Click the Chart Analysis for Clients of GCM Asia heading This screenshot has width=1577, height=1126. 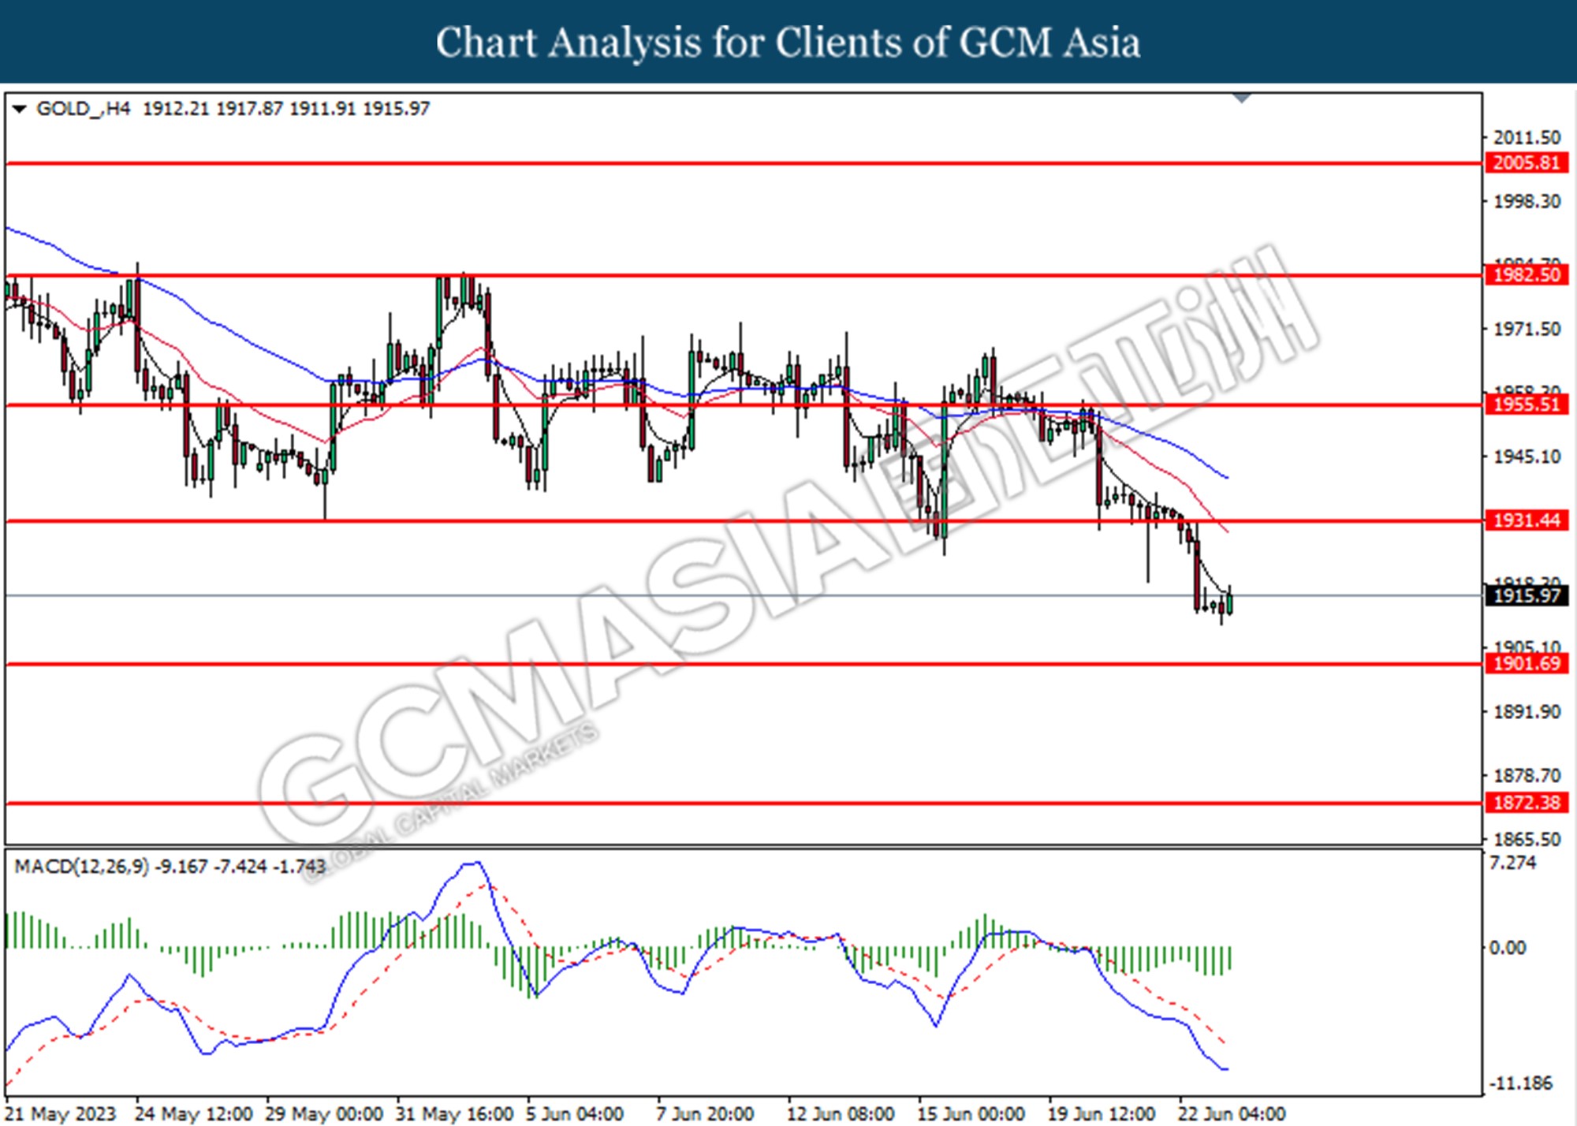tap(788, 43)
